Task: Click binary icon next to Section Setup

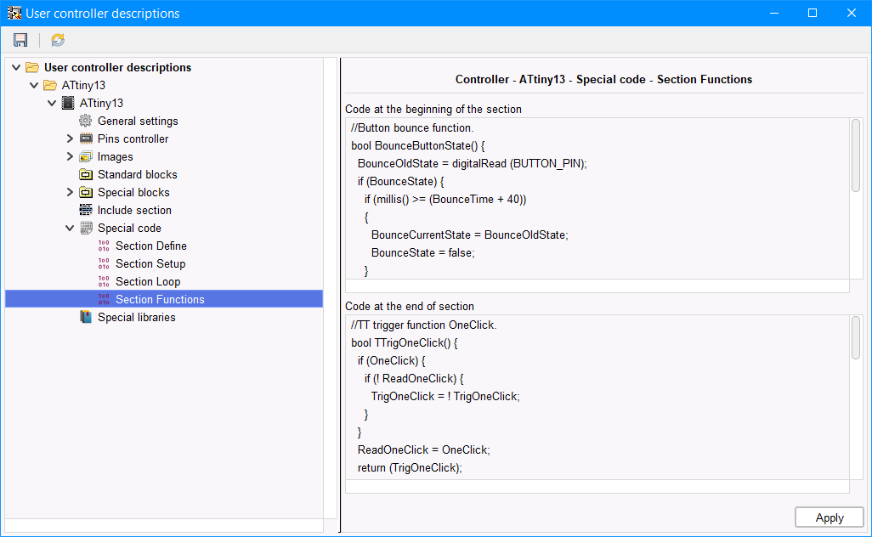Action: 104,263
